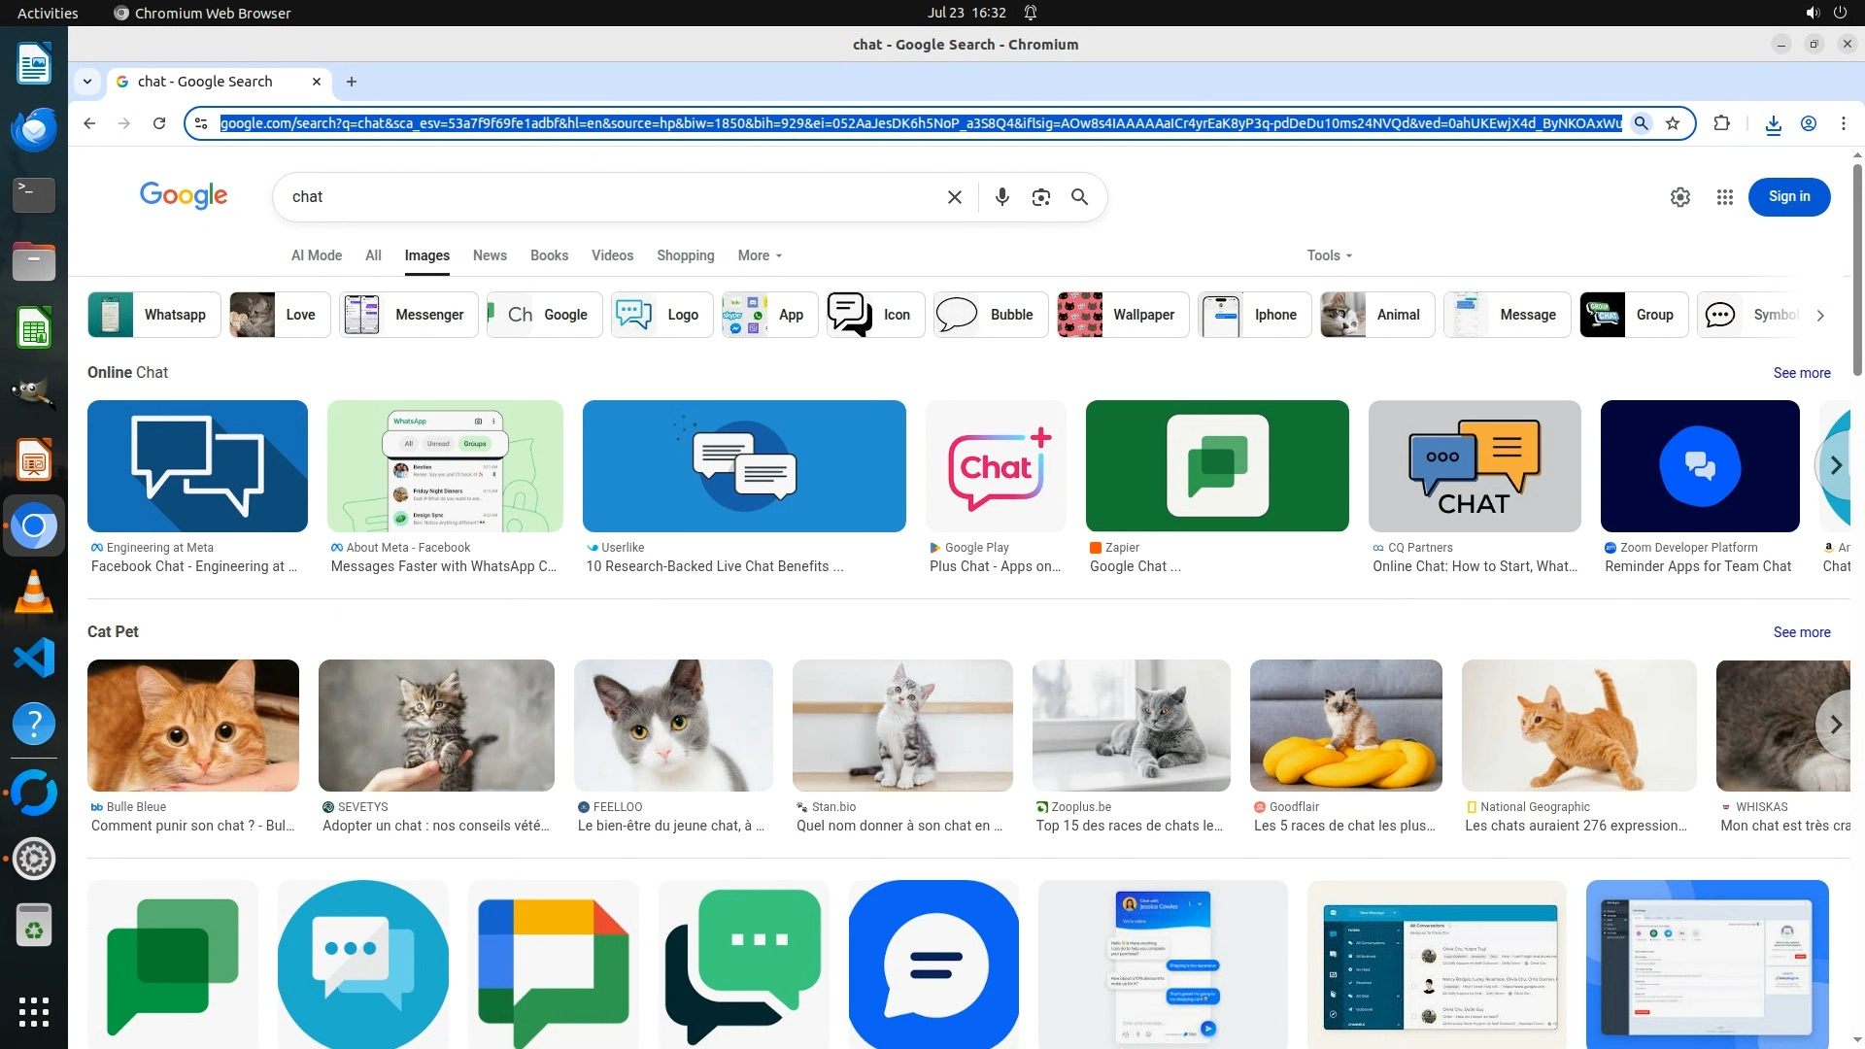Switch to AI Mode tab
This screenshot has height=1049, width=1865.
tap(317, 255)
